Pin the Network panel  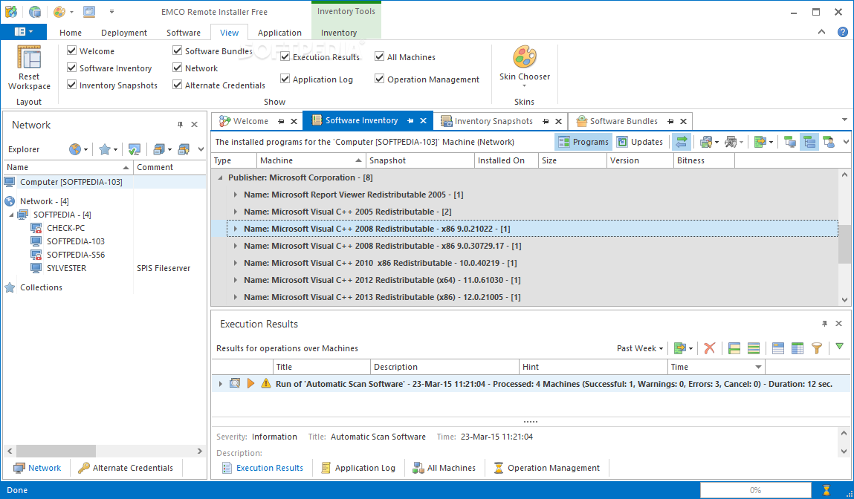tap(181, 125)
